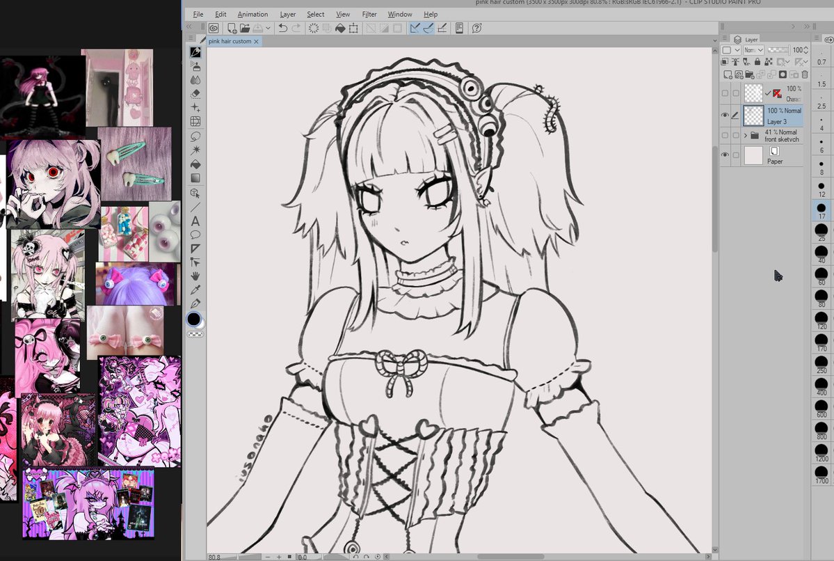834x561 pixels.
Task: Select brush size 17
Action: click(821, 210)
